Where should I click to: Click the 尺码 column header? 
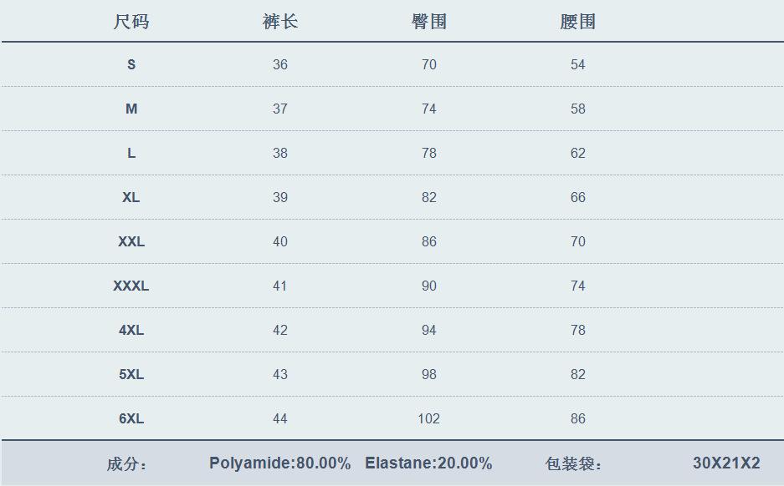click(x=131, y=22)
